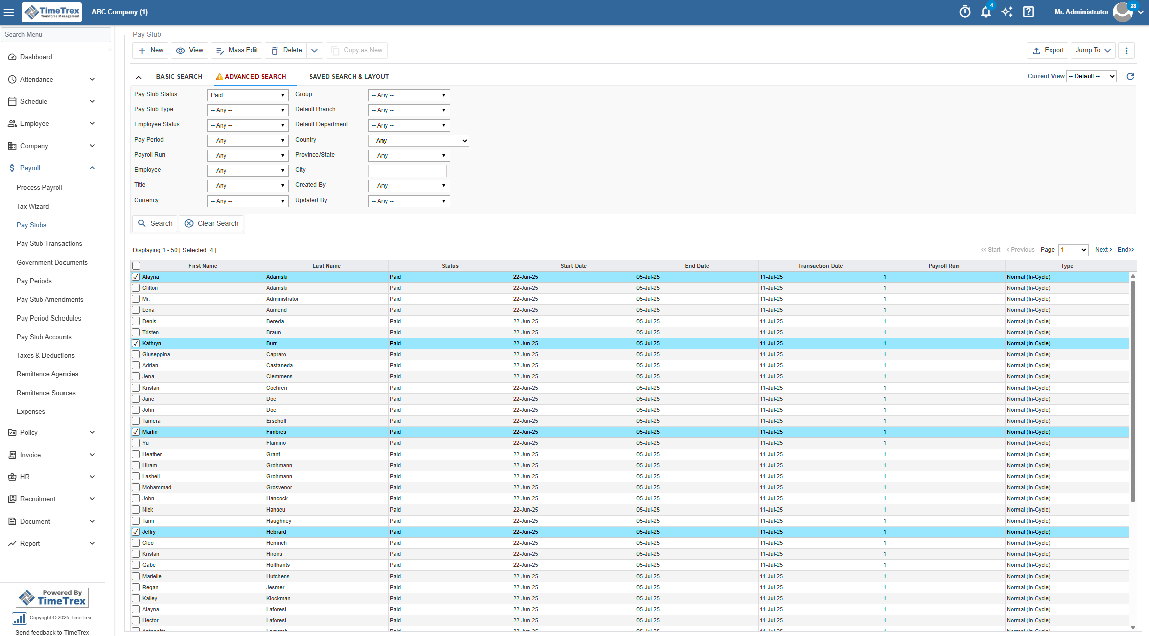The width and height of the screenshot is (1149, 636).
Task: Check the select-all checkbox in table header
Action: pos(135,266)
